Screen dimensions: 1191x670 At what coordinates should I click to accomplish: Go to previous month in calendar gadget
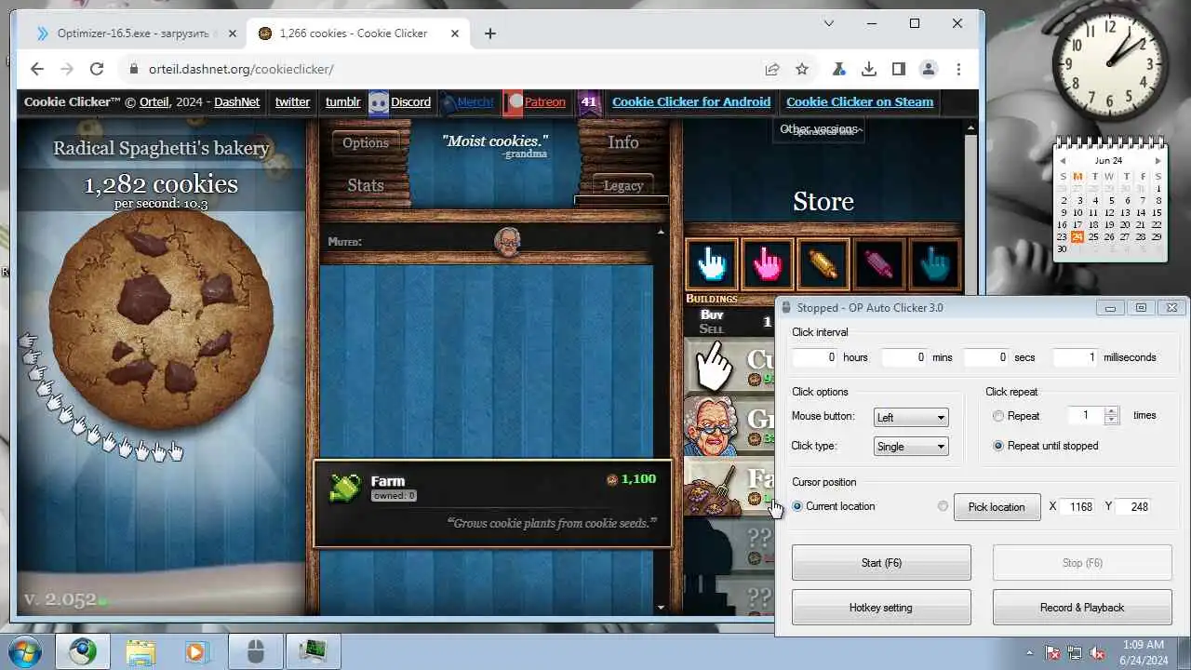tap(1062, 161)
